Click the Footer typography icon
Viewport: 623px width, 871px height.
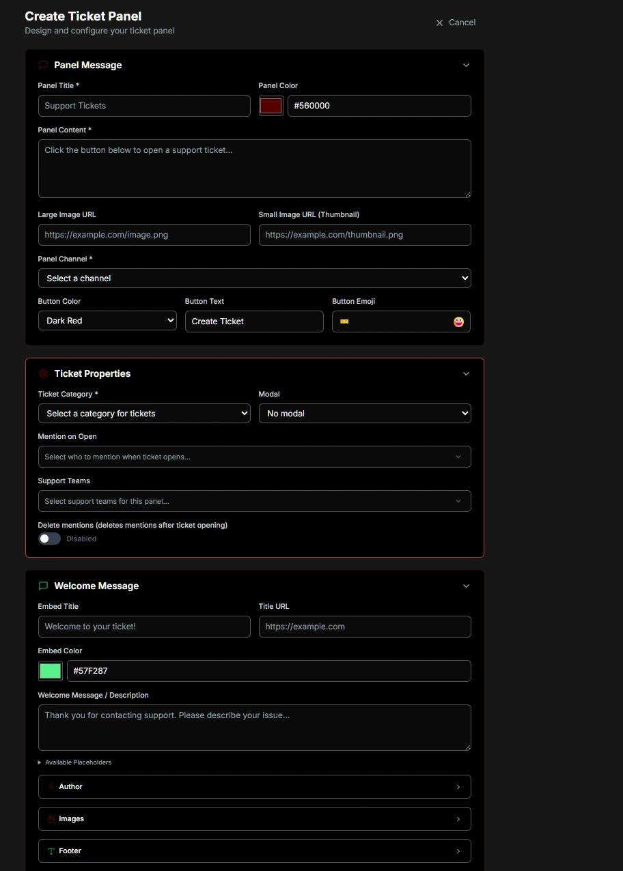(51, 851)
